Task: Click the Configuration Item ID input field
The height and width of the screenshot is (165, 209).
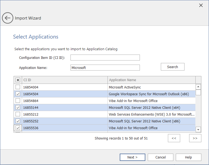Action: [x=105, y=58]
